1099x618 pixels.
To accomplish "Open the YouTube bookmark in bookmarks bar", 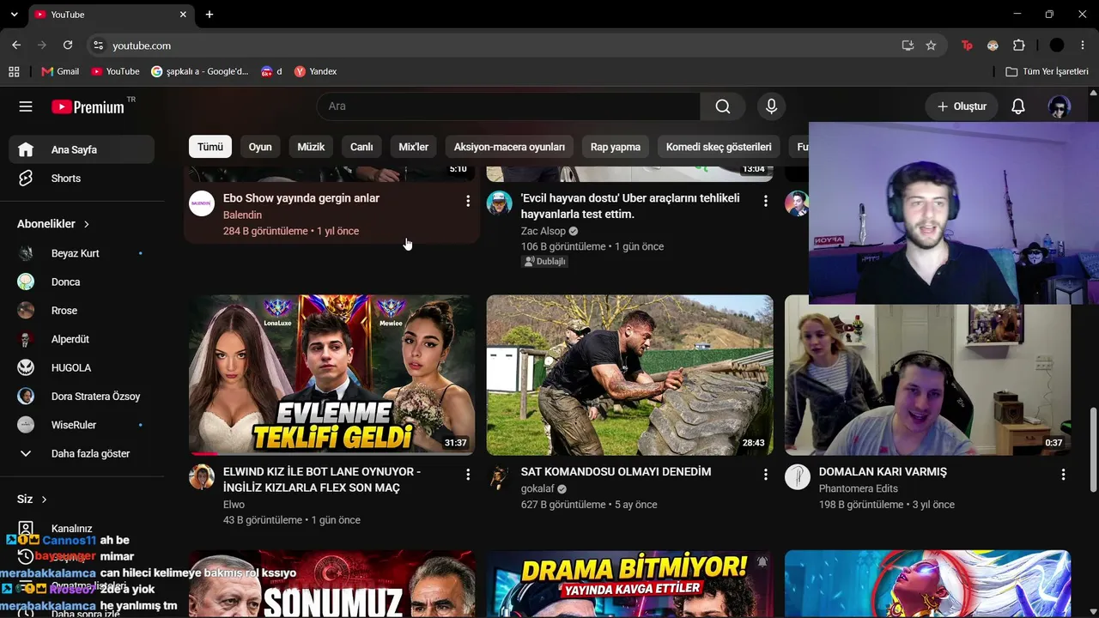I will click(115, 71).
